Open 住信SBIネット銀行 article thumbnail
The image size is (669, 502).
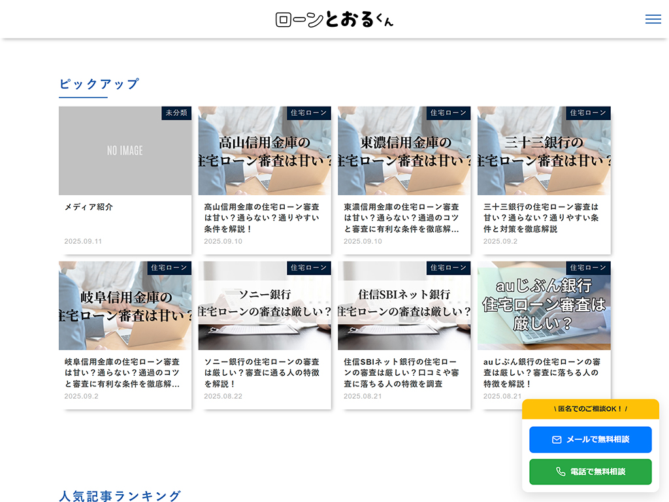(x=404, y=306)
